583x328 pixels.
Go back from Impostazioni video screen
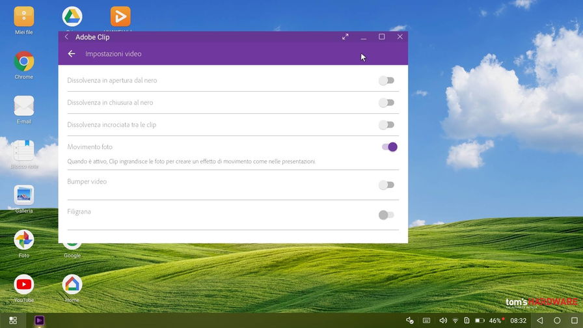[72, 53]
